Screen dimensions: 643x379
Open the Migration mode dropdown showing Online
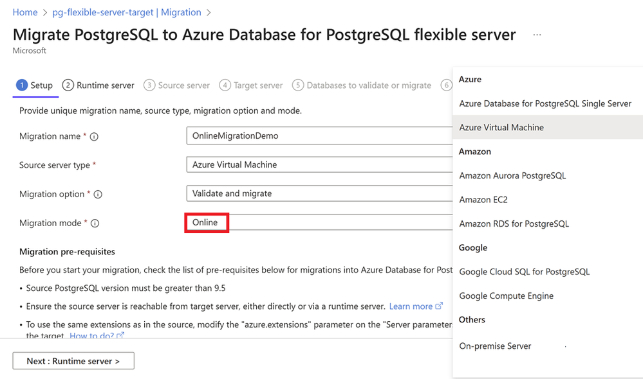pyautogui.click(x=319, y=223)
